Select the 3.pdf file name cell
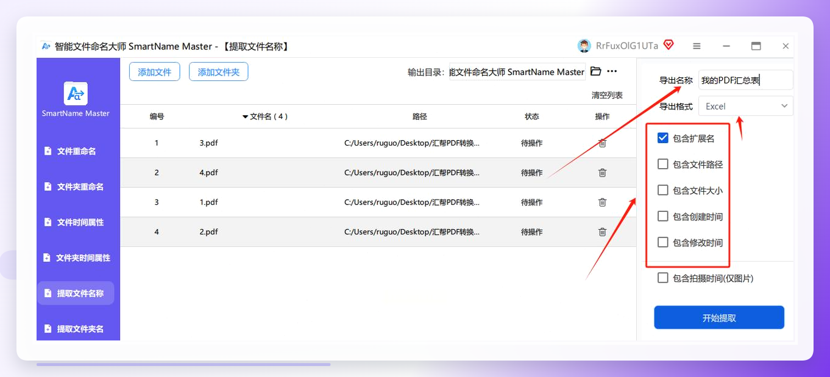 pos(208,143)
